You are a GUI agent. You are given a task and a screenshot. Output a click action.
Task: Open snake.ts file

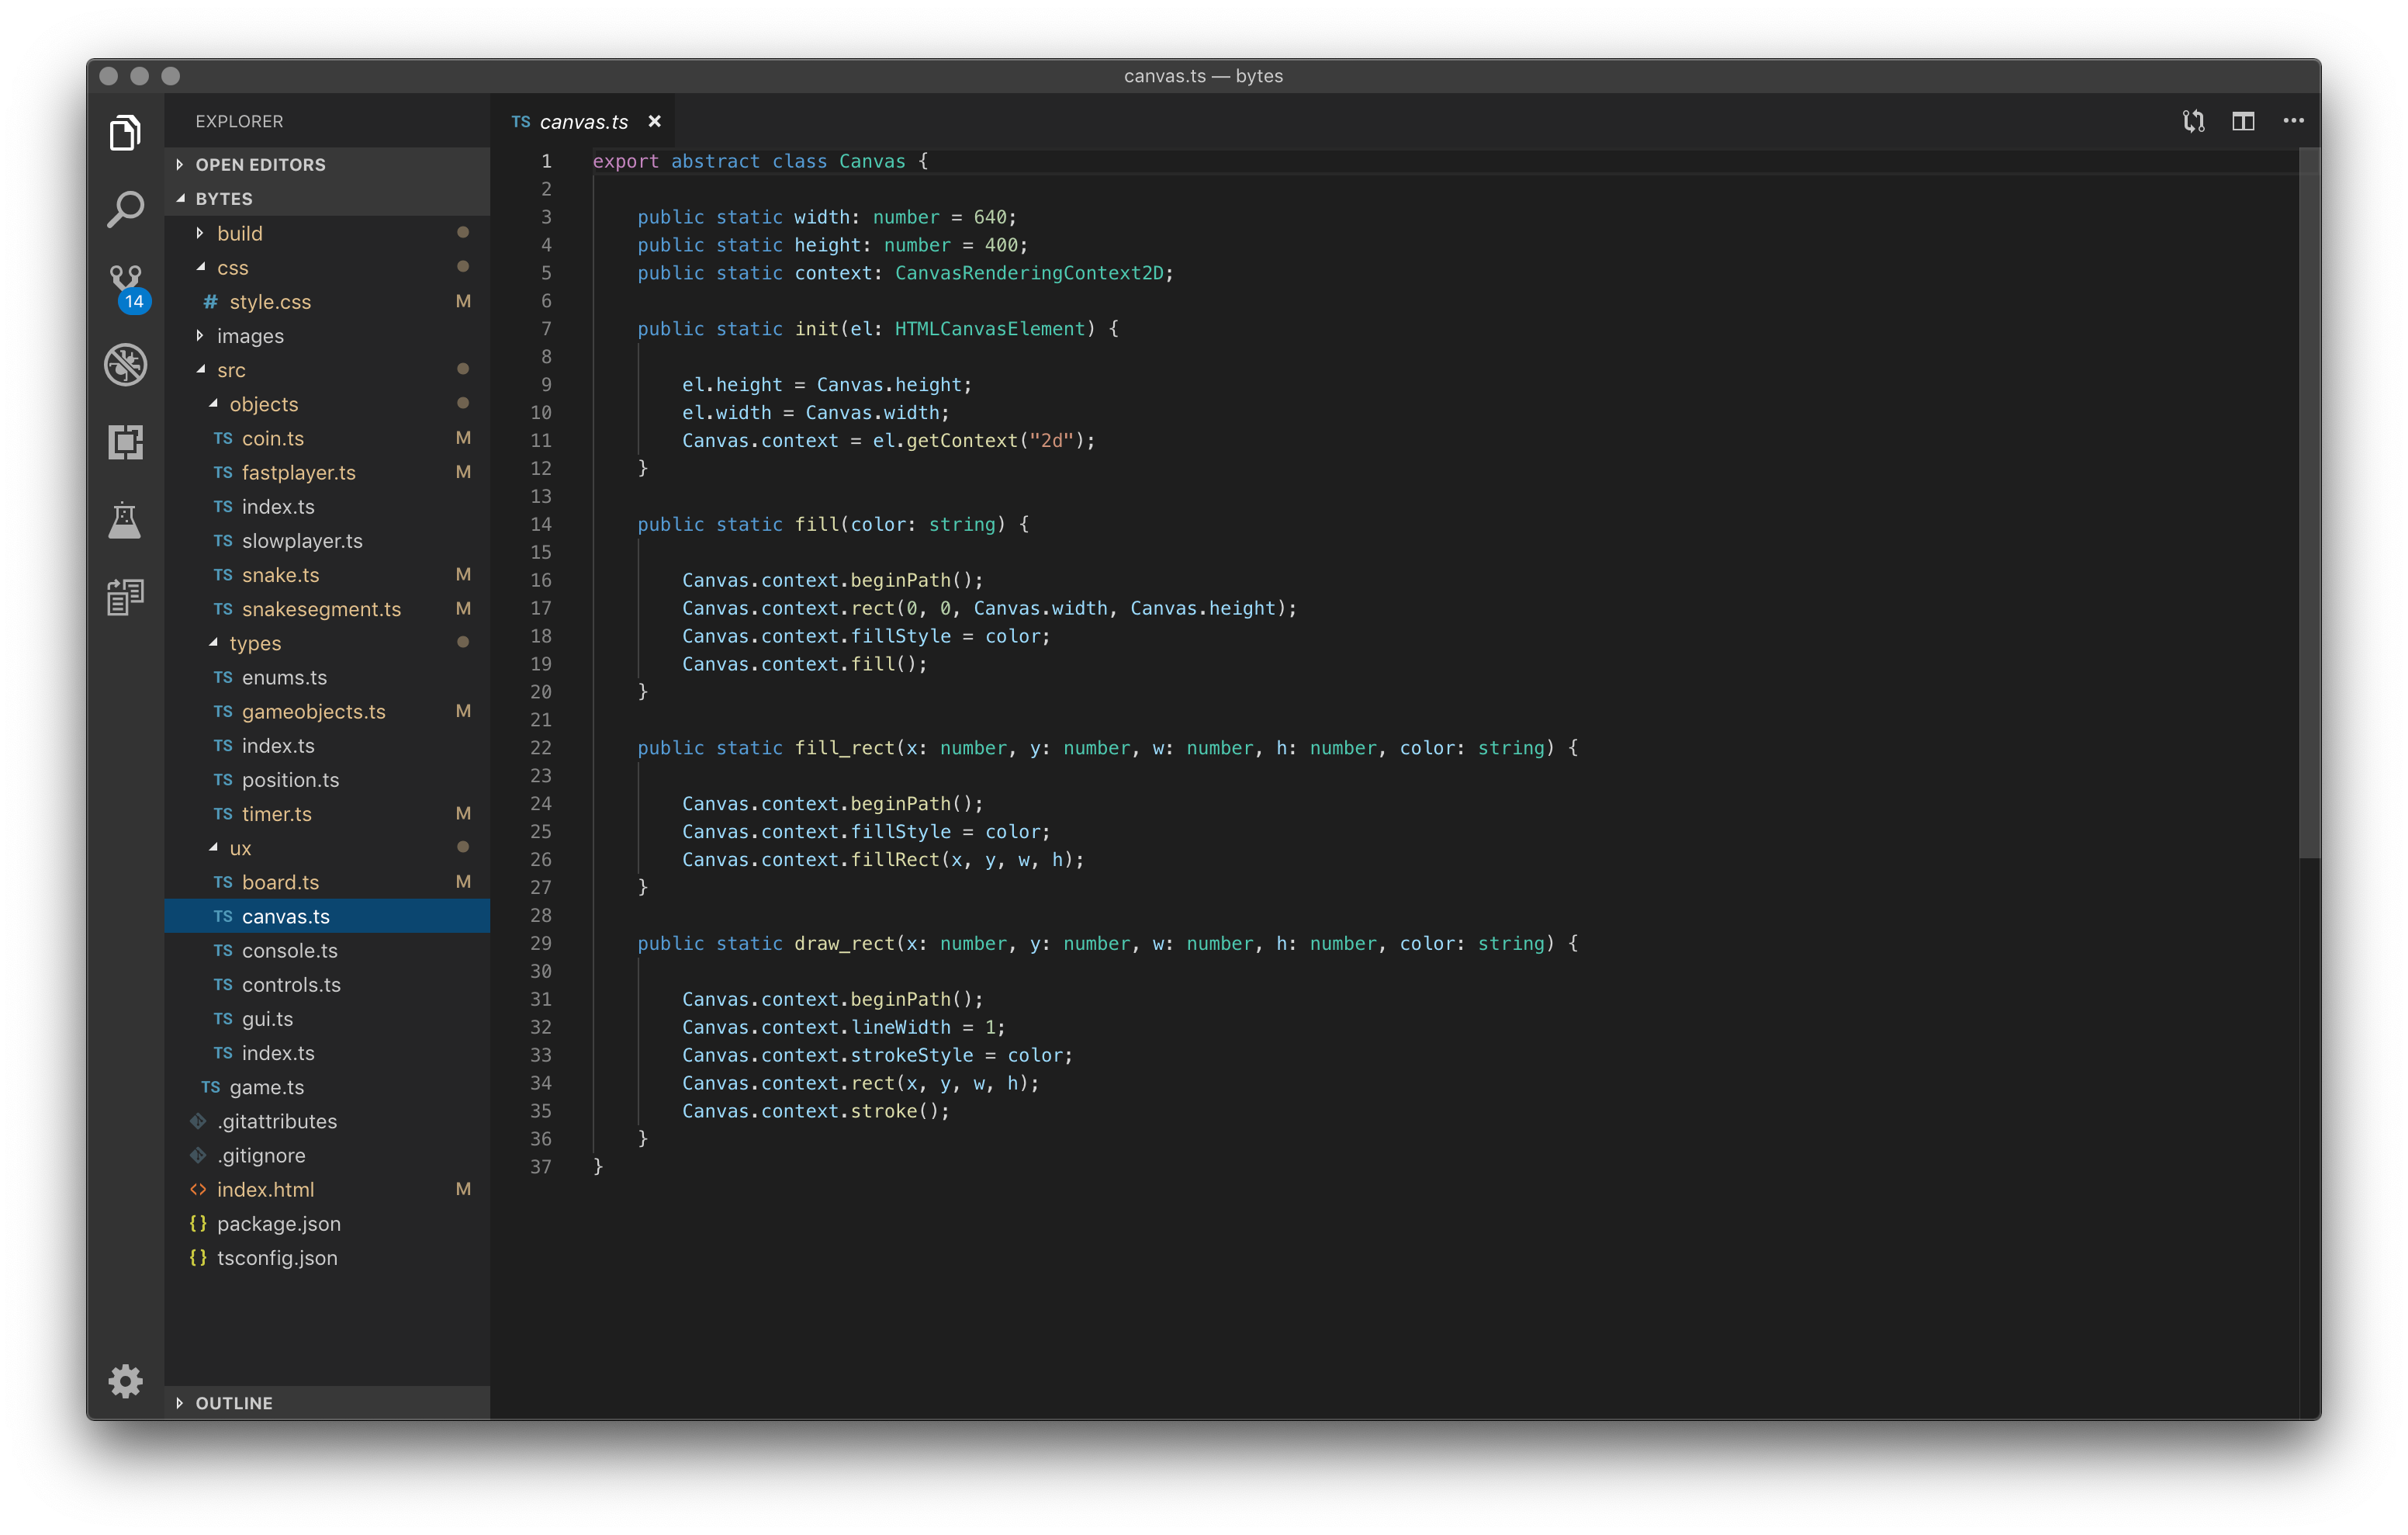click(328, 574)
